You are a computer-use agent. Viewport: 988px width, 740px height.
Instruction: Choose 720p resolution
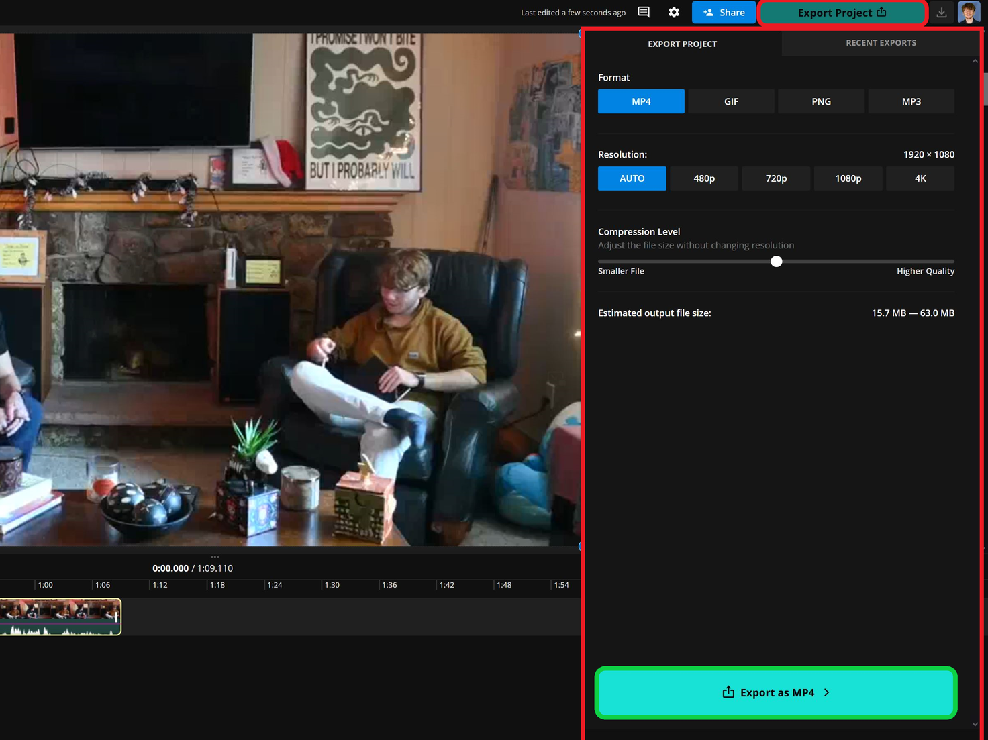[x=776, y=178]
